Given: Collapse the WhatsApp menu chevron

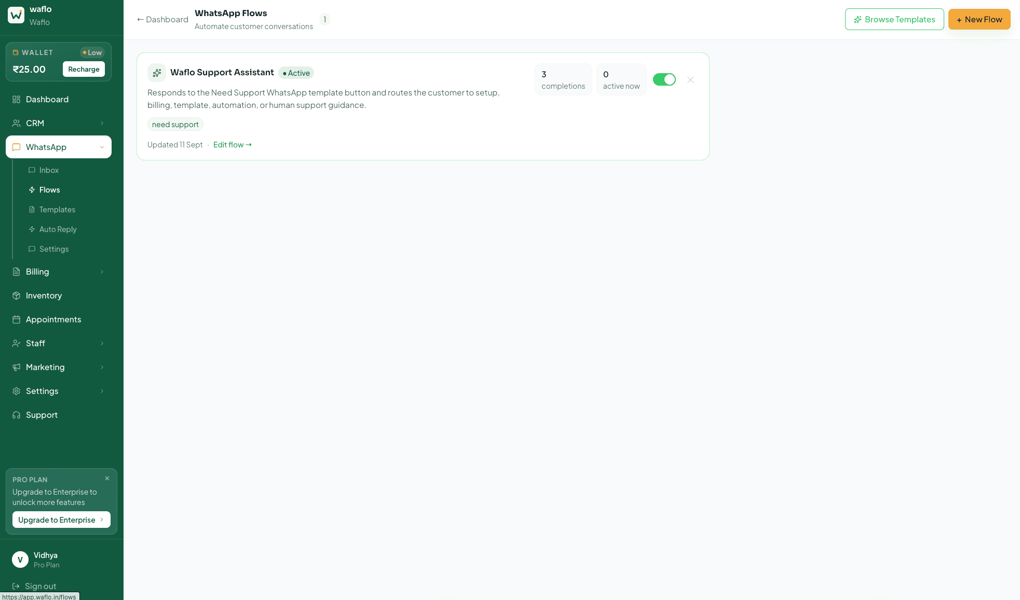Looking at the screenshot, I should 102,147.
